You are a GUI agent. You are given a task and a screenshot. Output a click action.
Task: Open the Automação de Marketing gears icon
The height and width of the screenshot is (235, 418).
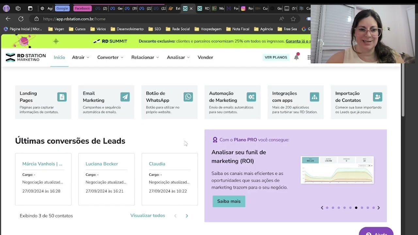coord(251,97)
